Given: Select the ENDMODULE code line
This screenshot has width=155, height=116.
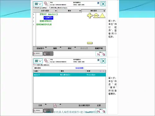Looking at the screenshot, I should pyautogui.click(x=44, y=24).
